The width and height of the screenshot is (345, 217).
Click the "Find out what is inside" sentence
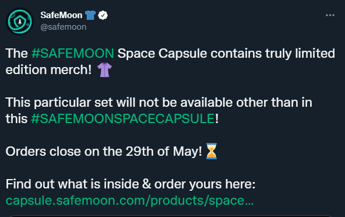coord(73,184)
